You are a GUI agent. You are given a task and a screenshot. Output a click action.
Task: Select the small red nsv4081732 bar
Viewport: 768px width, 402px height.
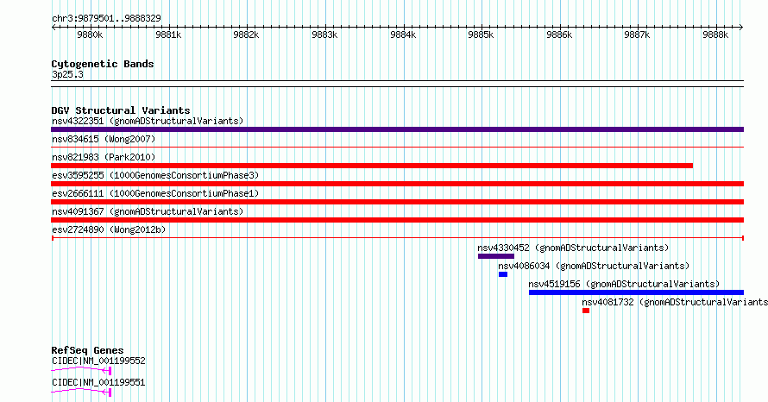pos(586,311)
